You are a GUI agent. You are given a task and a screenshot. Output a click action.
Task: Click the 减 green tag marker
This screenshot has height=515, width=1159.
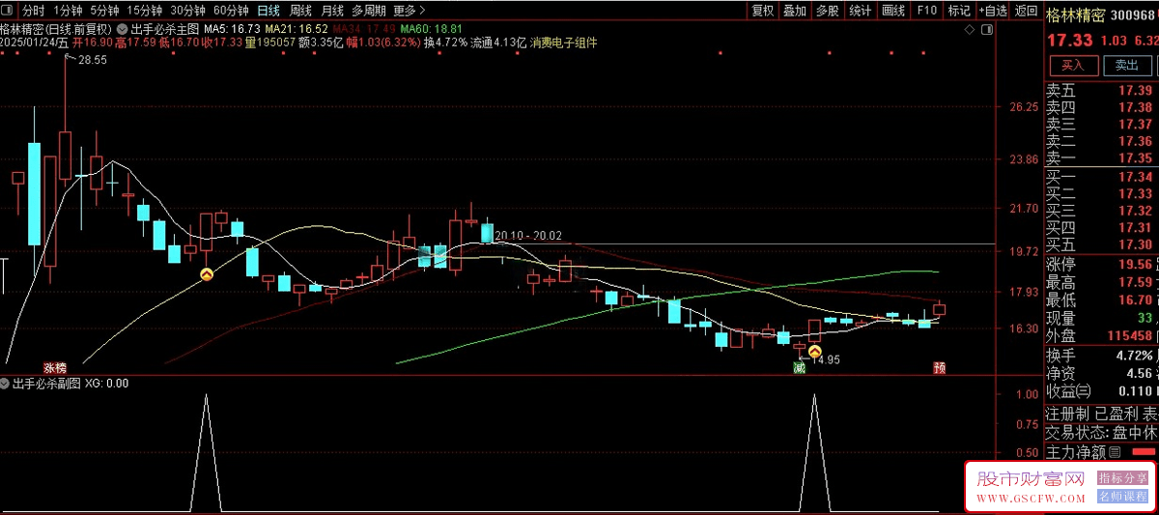(x=799, y=368)
